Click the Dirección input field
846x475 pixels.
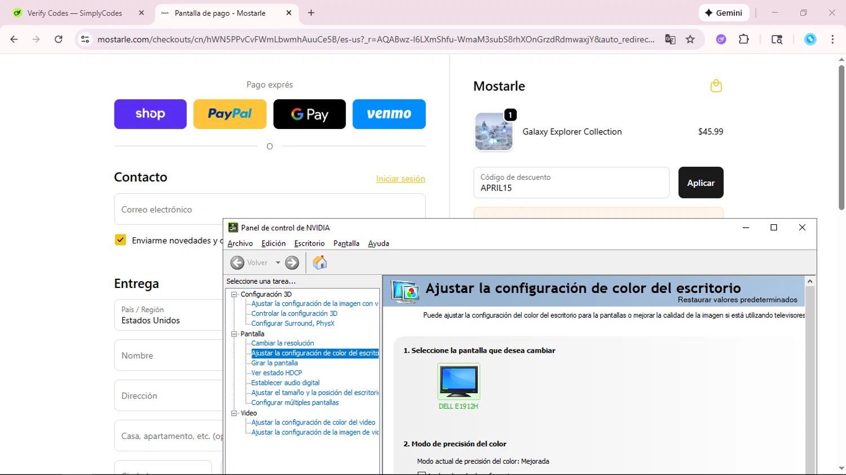click(169, 396)
